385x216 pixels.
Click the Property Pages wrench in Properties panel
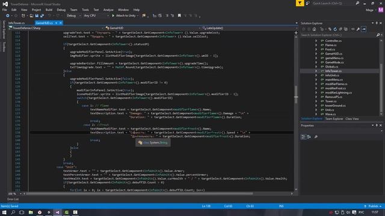(x=316, y=137)
